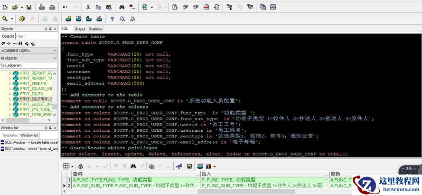Viewport: 422px width, 195px height.
Task: Click the Undo arrow icon
Action: (x=65, y=7)
